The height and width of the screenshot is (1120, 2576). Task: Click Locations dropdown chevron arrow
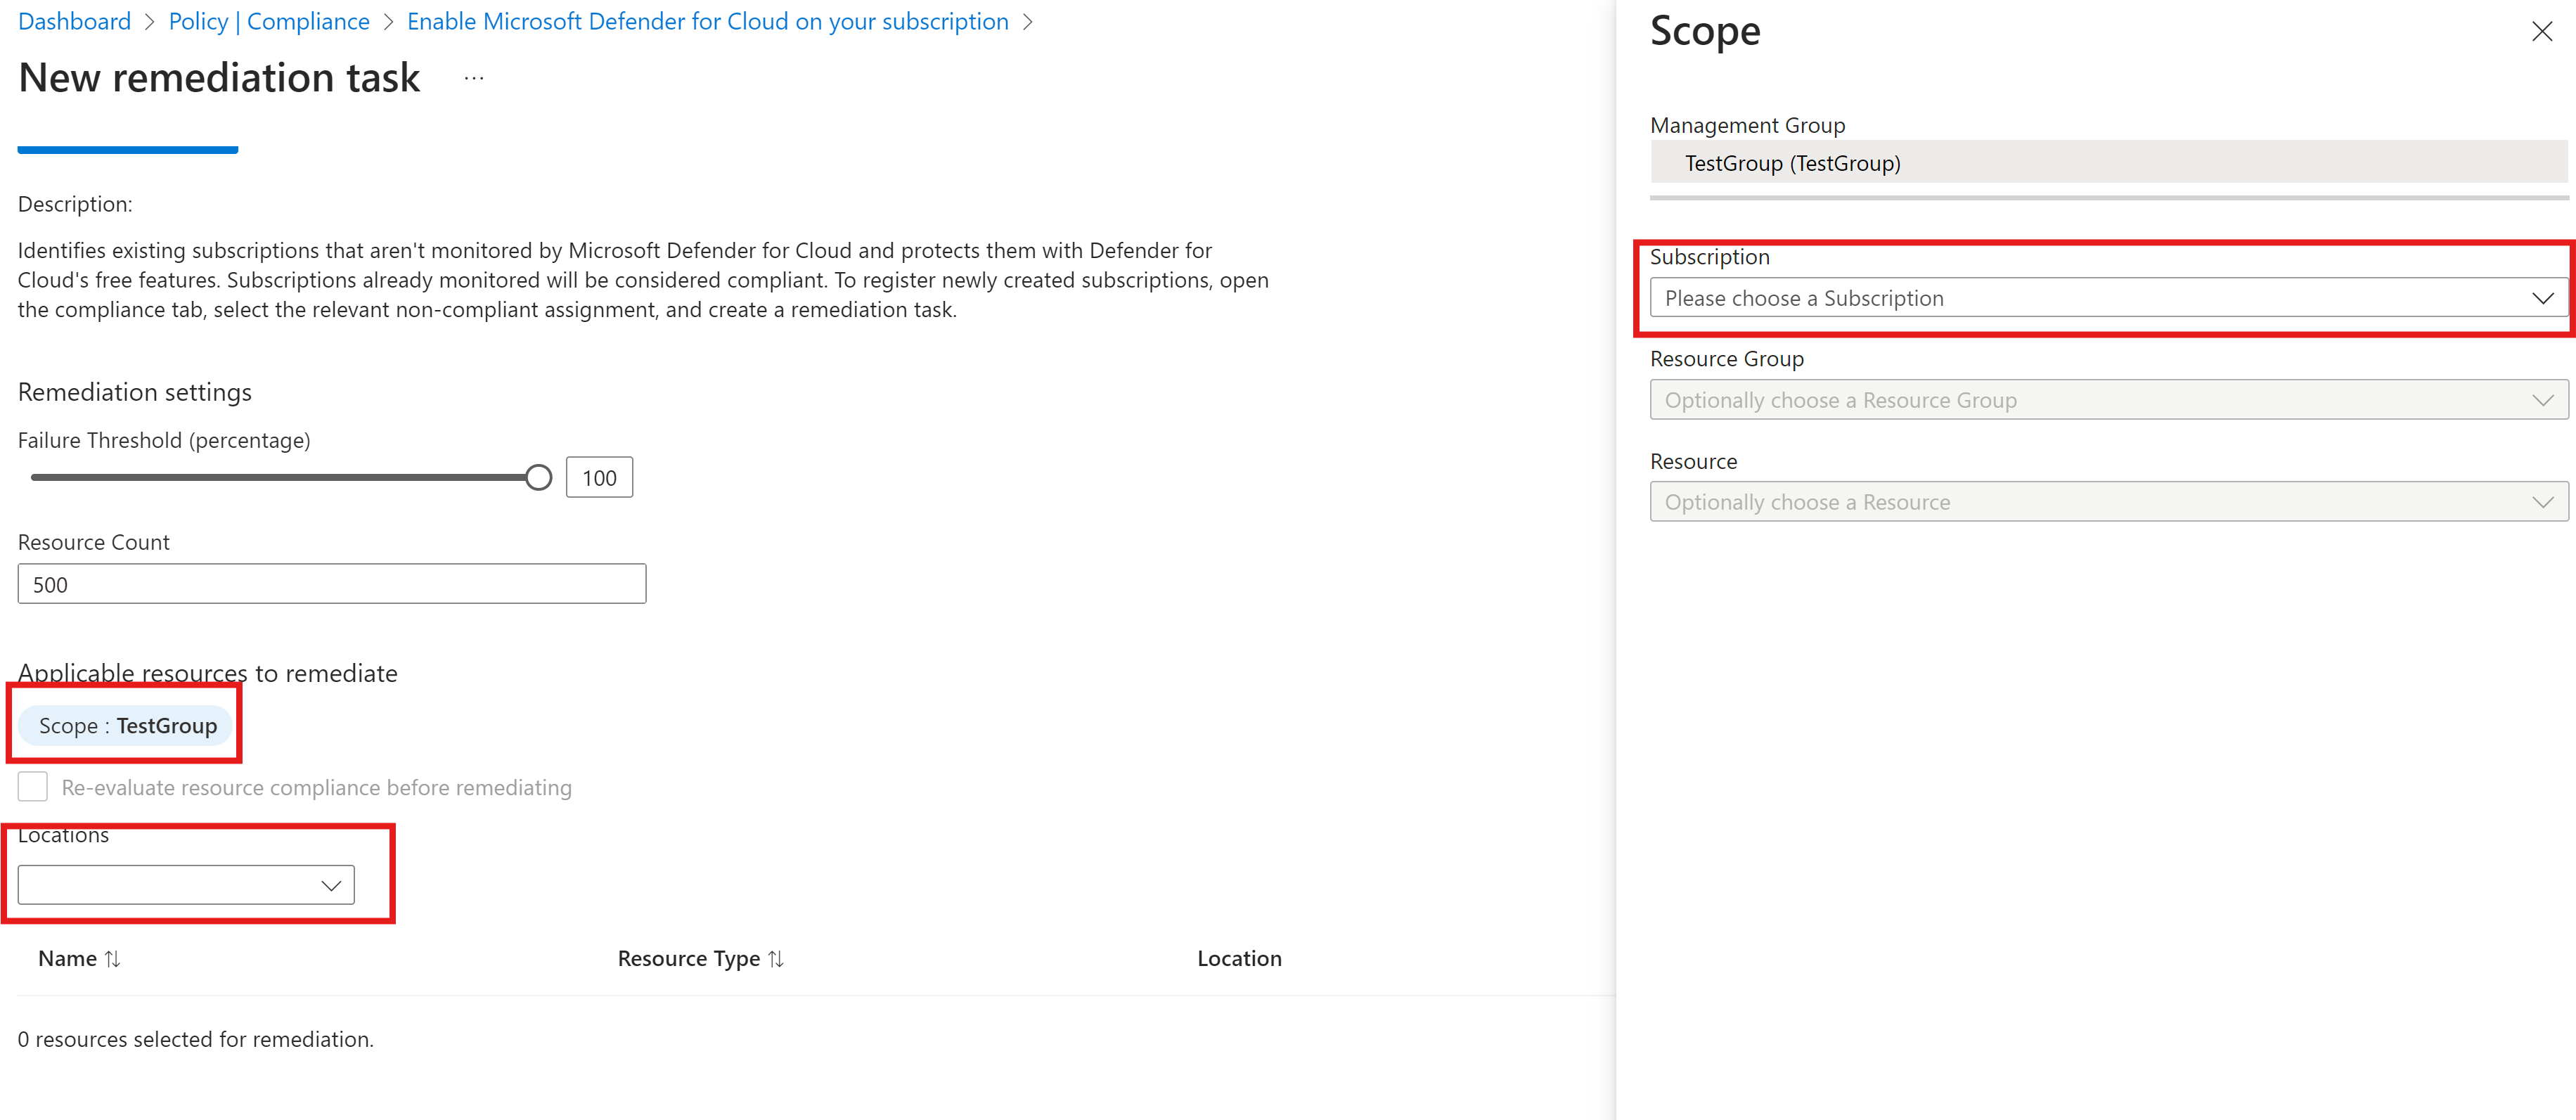pos(331,885)
